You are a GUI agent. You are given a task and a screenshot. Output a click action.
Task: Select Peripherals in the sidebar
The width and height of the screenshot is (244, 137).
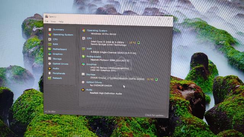59,73
